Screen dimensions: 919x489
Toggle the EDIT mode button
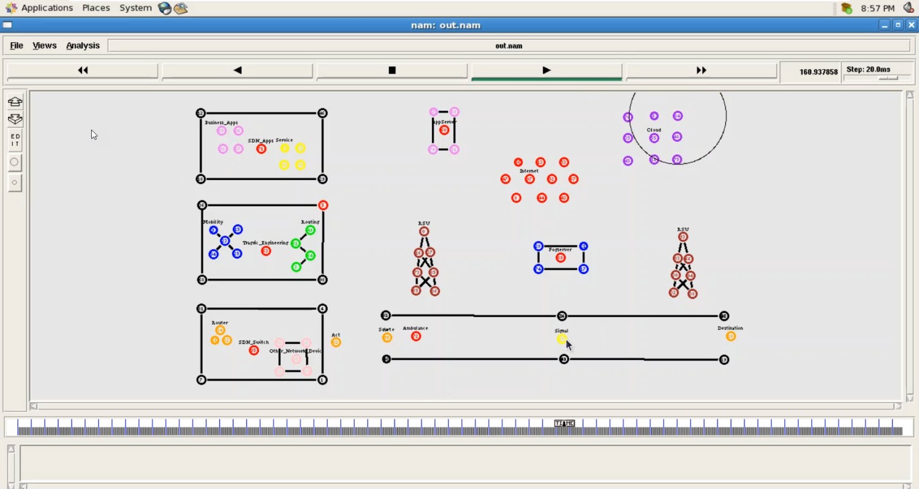click(15, 140)
